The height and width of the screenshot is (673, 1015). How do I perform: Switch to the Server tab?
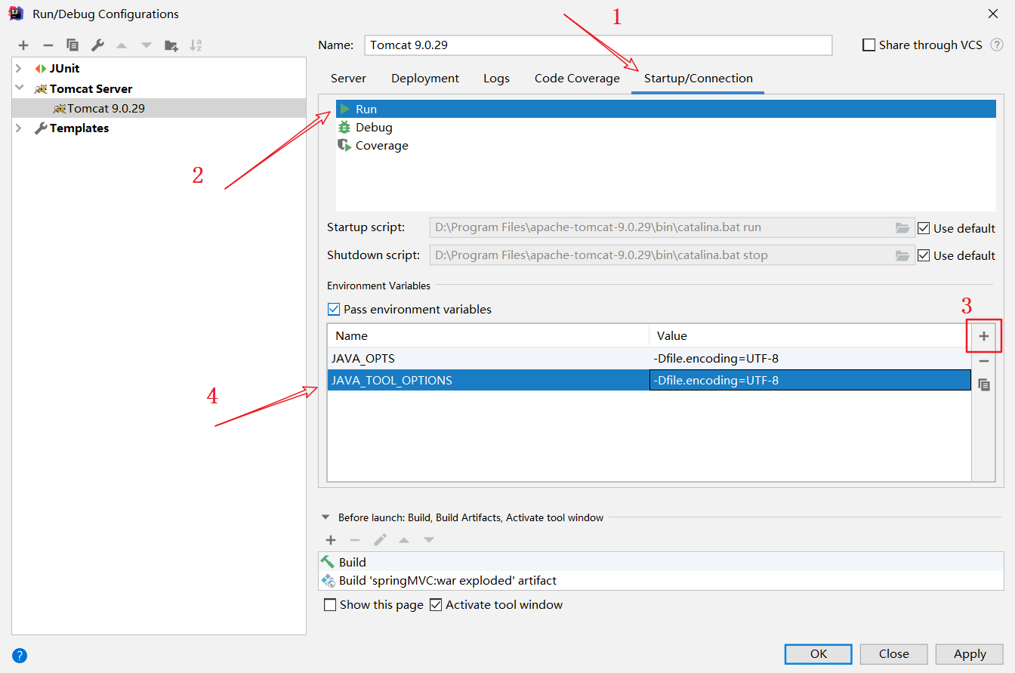(348, 79)
